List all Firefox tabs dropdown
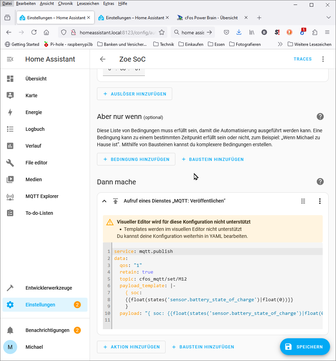The image size is (336, 361). (x=328, y=17)
